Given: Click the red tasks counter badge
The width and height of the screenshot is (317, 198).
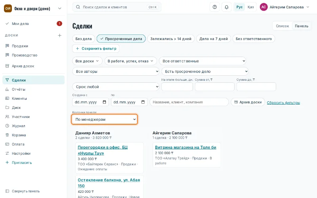Looking at the screenshot, I should (59, 24).
